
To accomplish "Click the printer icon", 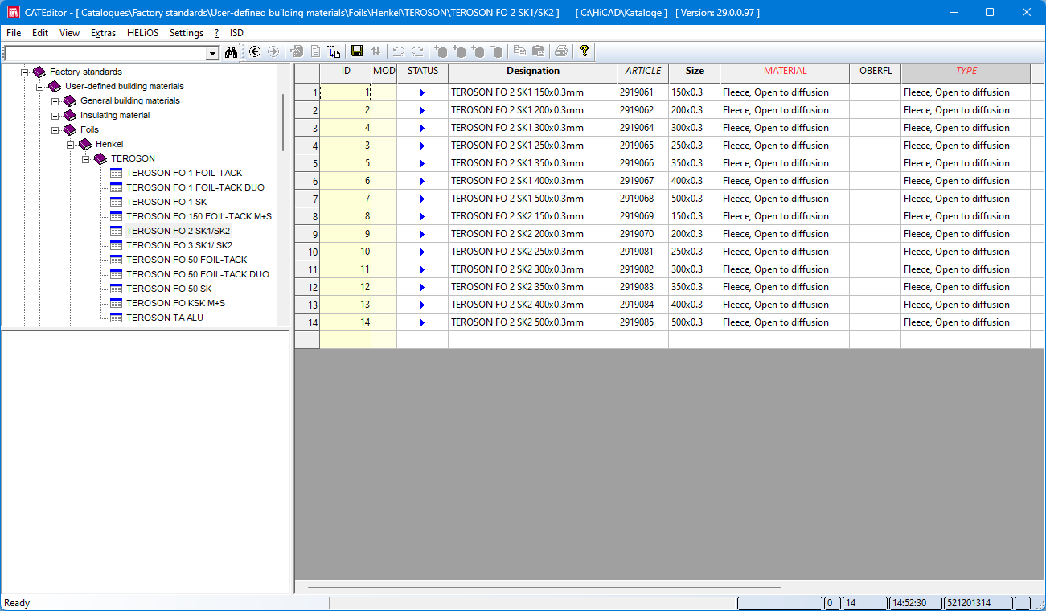I will coord(561,51).
